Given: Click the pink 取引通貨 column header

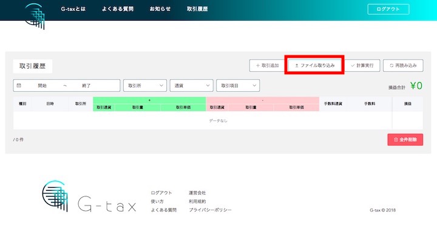Looking at the screenshot, I should coord(217,108).
